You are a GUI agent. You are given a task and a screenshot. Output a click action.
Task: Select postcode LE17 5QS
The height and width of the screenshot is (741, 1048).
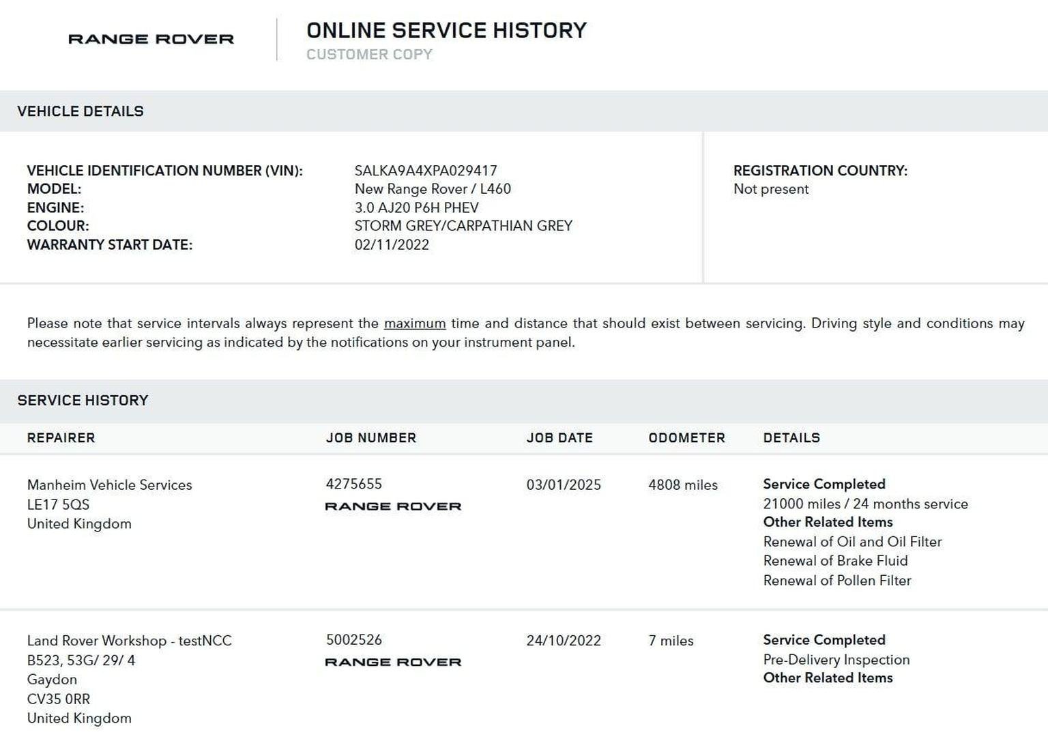(x=58, y=505)
